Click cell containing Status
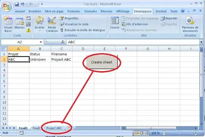Image resolution: width=205 pixels, height=137 pixels. 40,54
